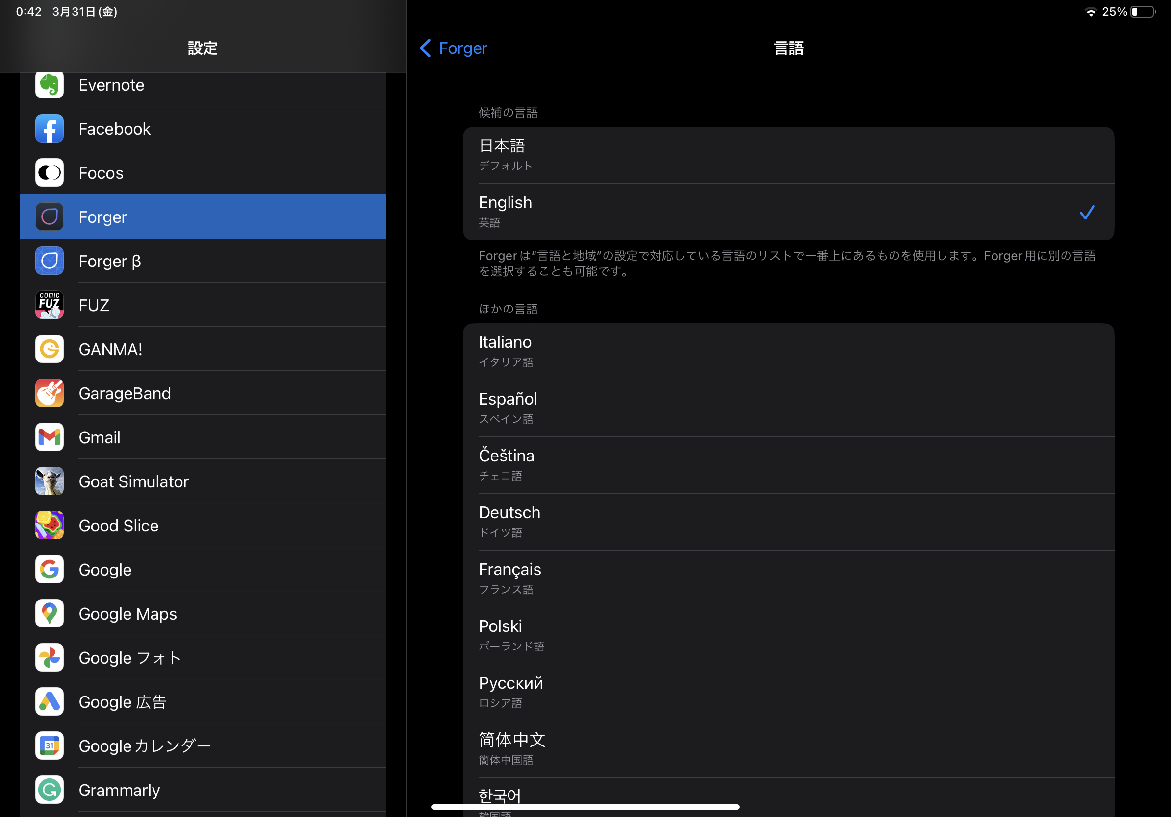Choose Čeština language

pyautogui.click(x=788, y=465)
